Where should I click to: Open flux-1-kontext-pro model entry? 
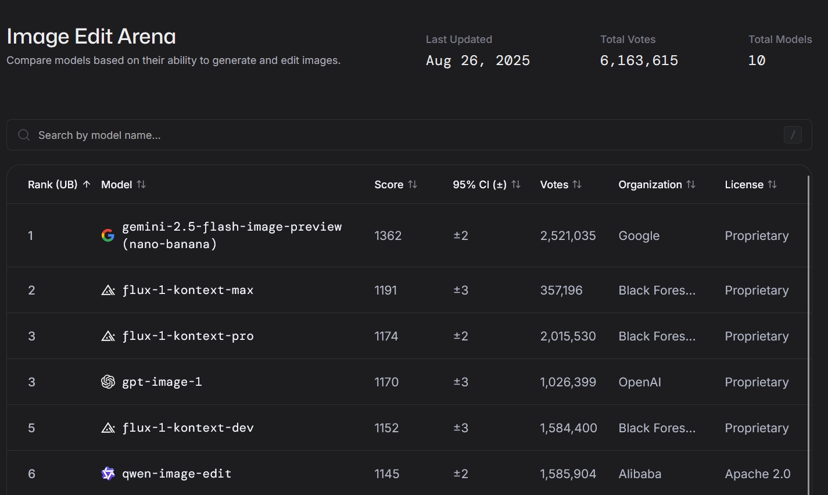188,336
